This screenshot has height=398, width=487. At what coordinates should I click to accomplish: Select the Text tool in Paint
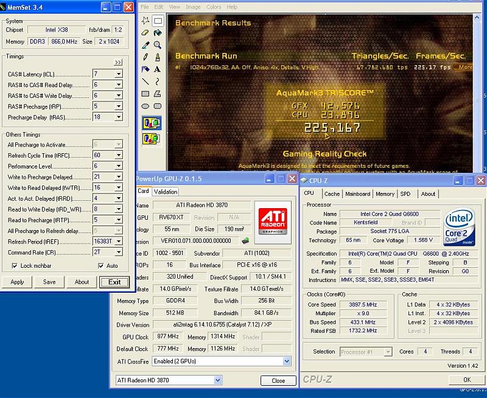tap(158, 69)
